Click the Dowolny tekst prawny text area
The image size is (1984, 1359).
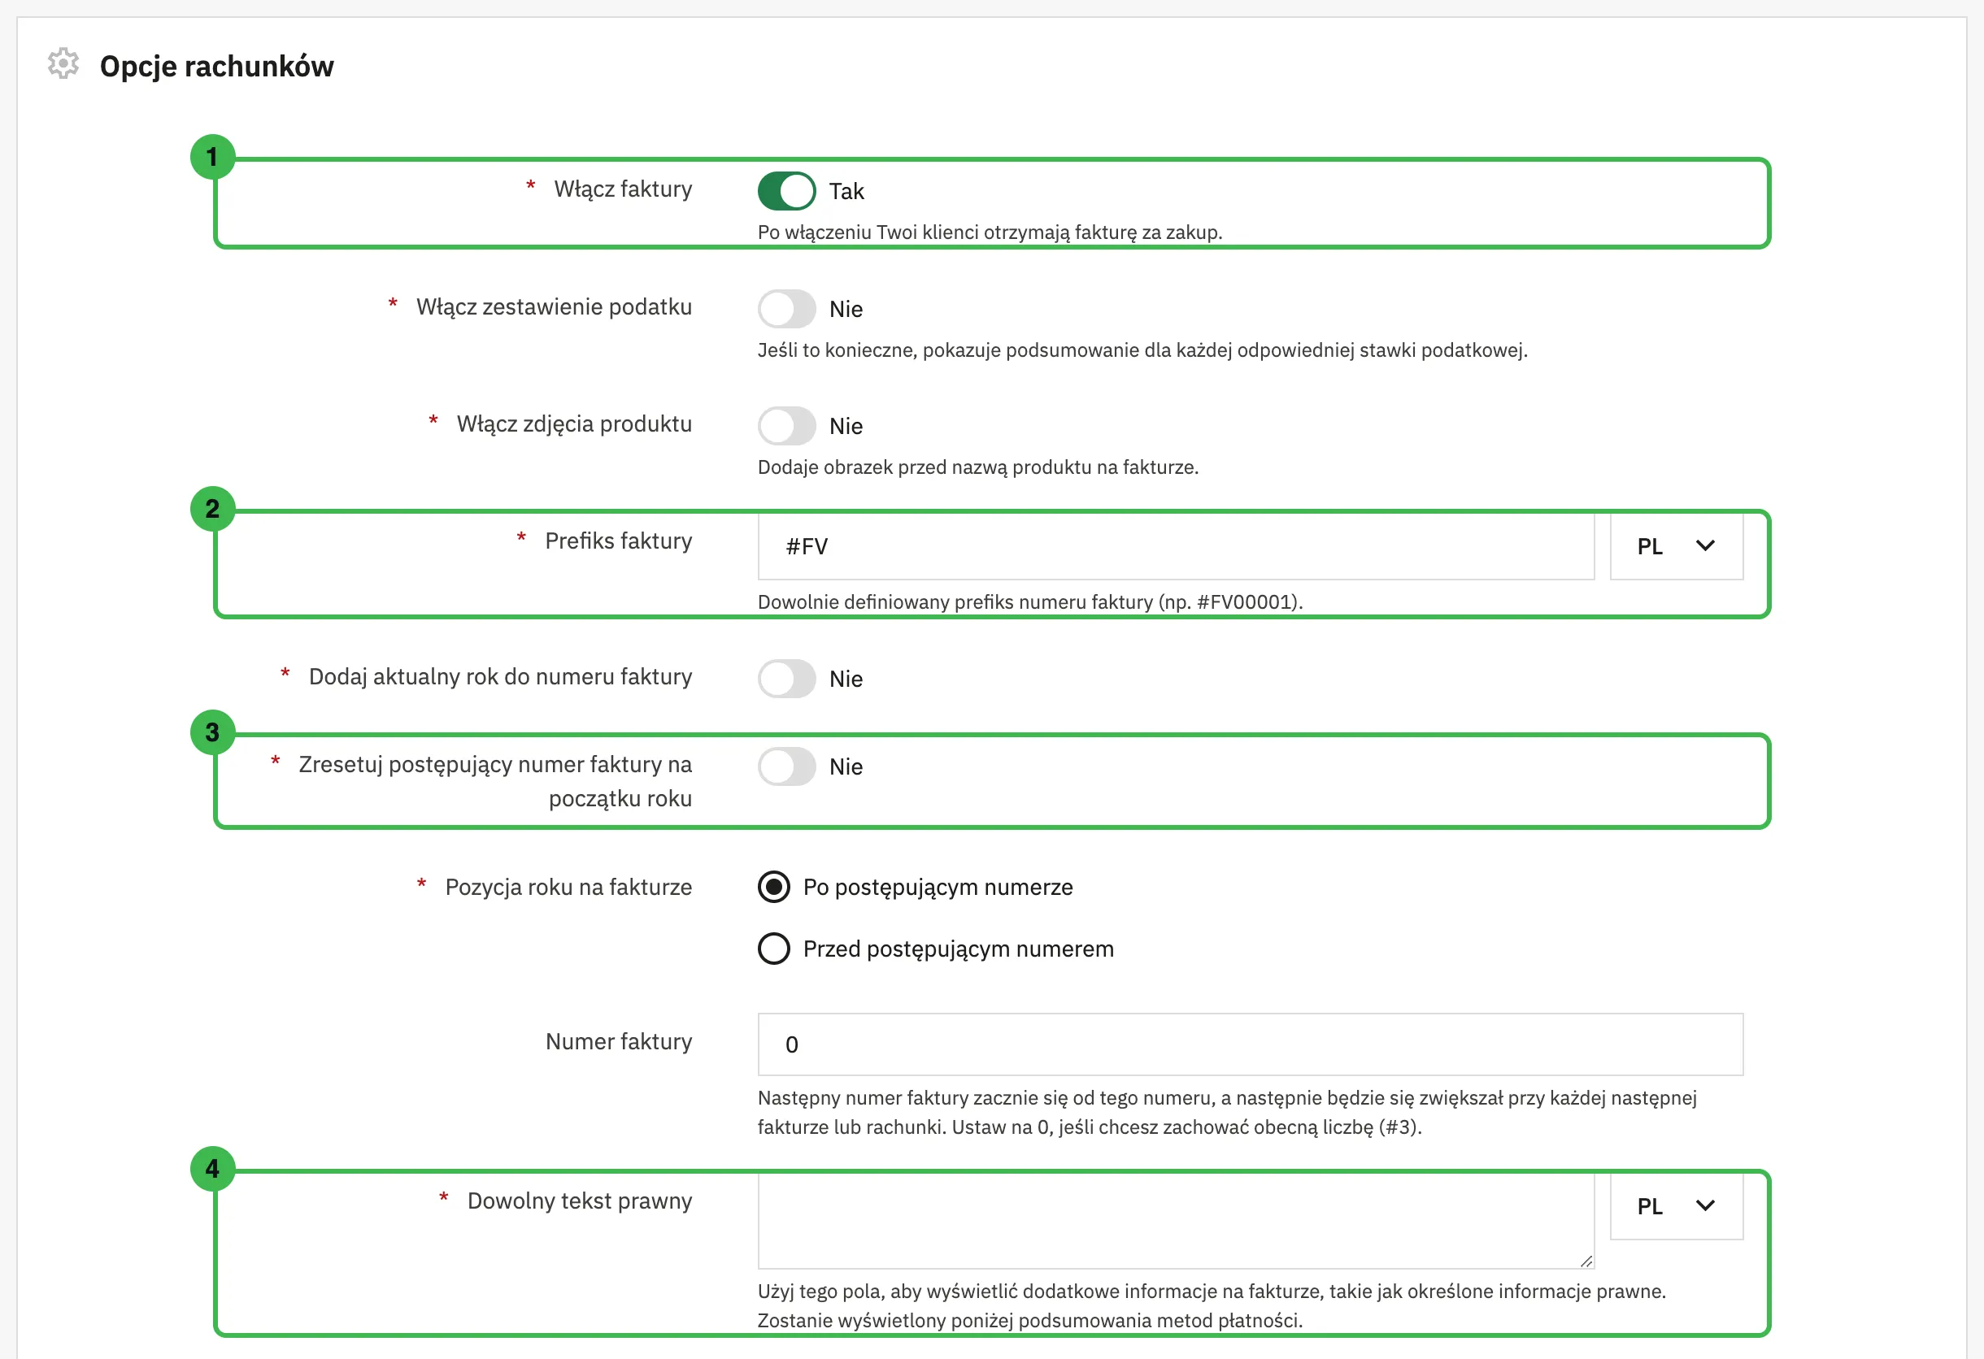point(1176,1222)
